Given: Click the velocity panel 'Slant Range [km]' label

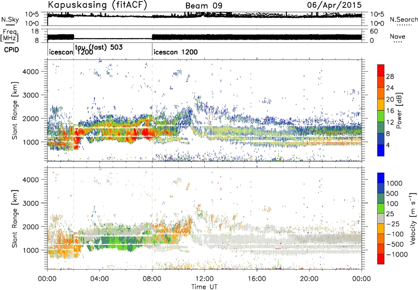Looking at the screenshot, I should pos(15,219).
